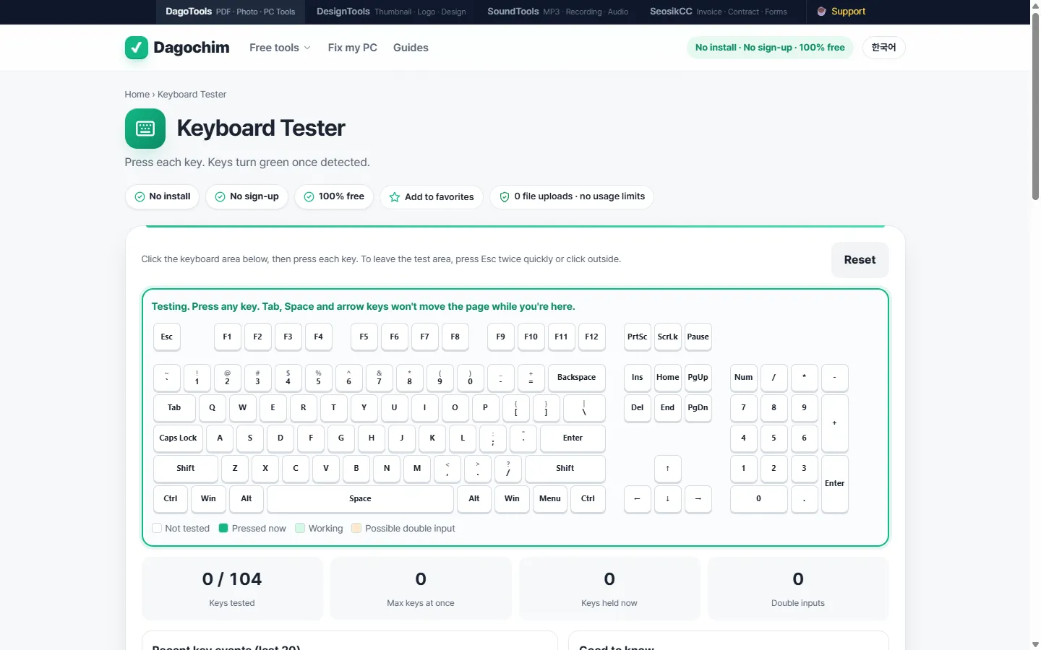Click the green Keyboard Tester icon
Image resolution: width=1041 pixels, height=650 pixels.
coord(145,129)
